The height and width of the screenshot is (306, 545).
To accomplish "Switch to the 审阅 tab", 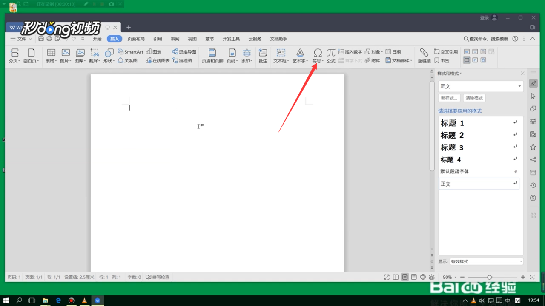I will 175,39.
